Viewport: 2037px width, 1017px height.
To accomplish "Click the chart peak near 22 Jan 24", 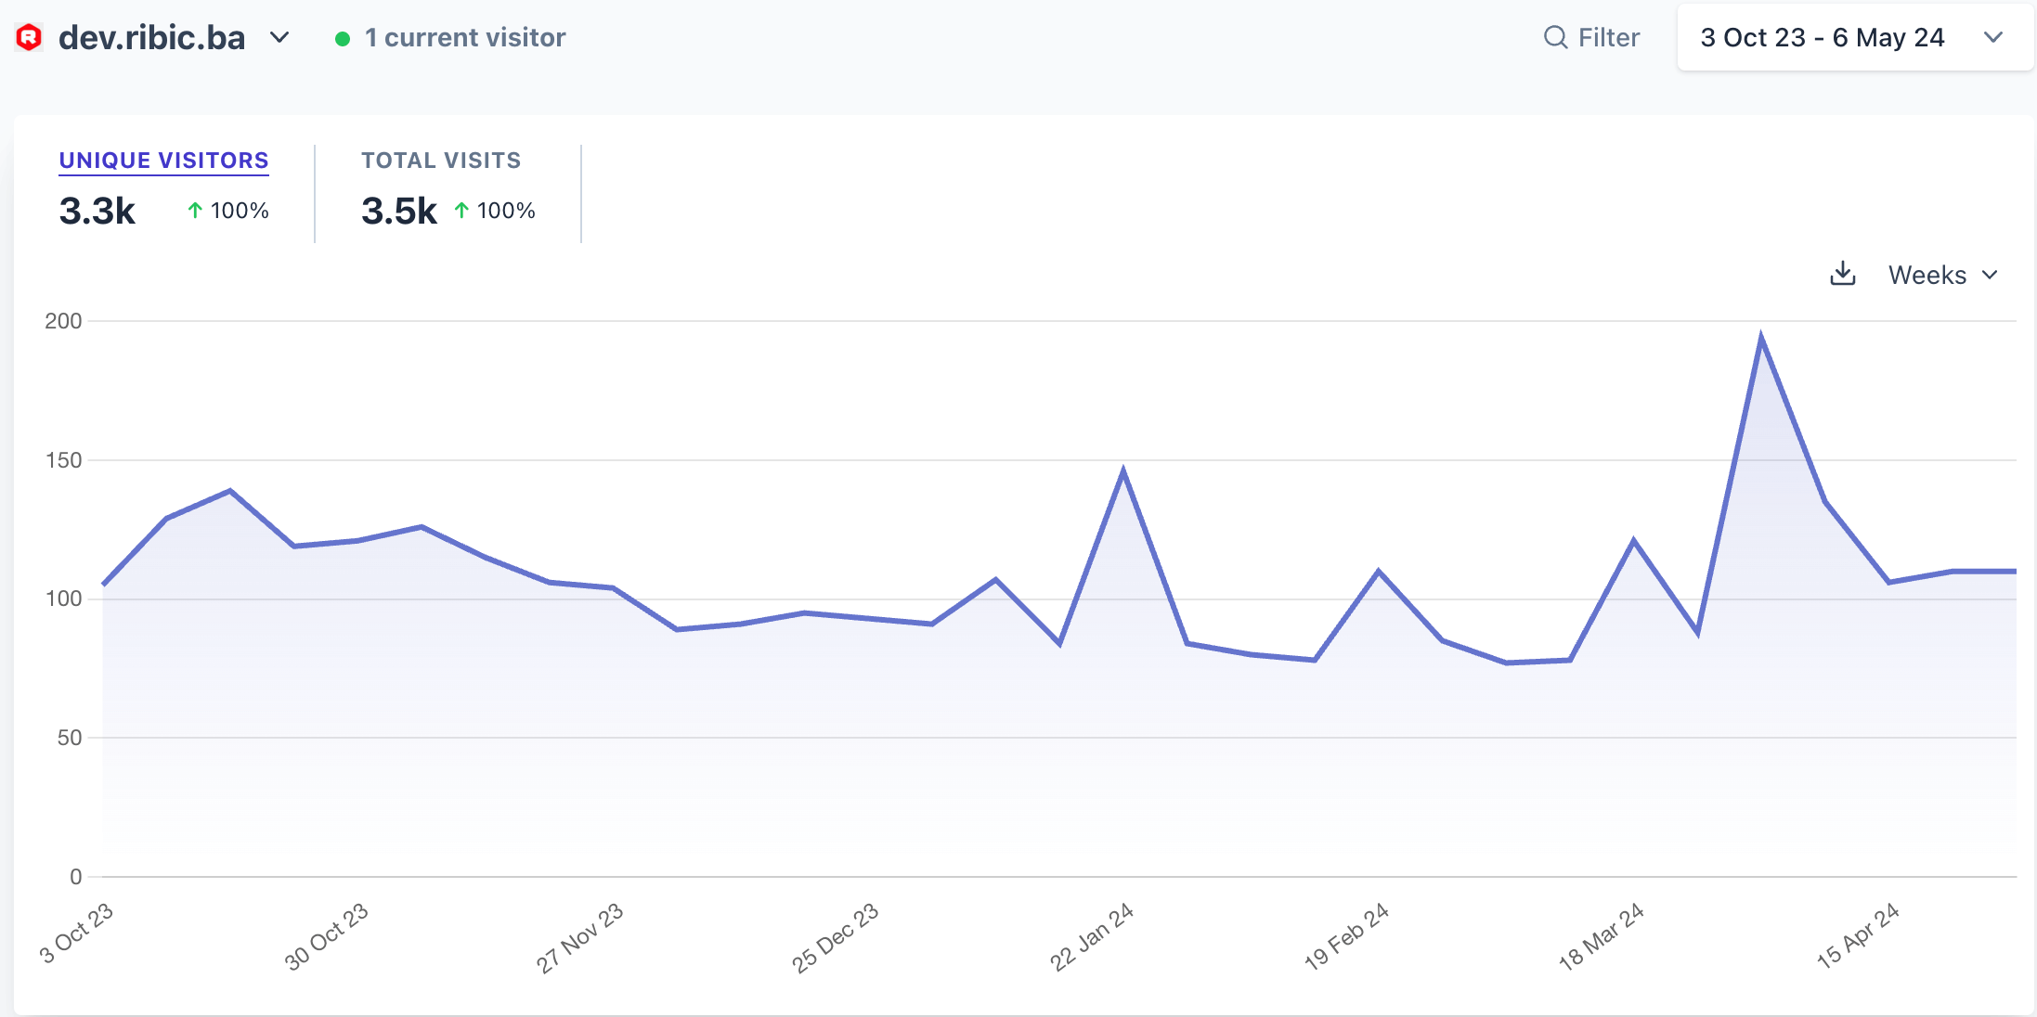I will [x=1123, y=471].
